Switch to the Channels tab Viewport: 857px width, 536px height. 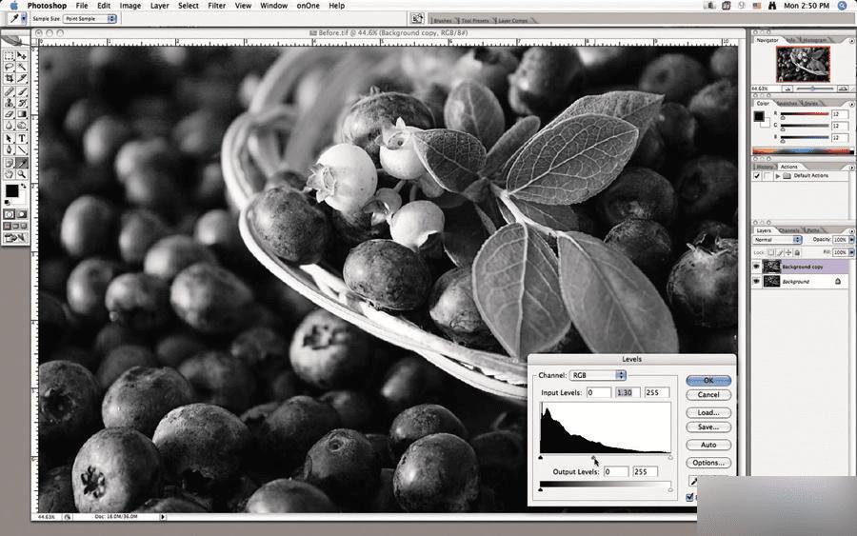[x=789, y=230]
